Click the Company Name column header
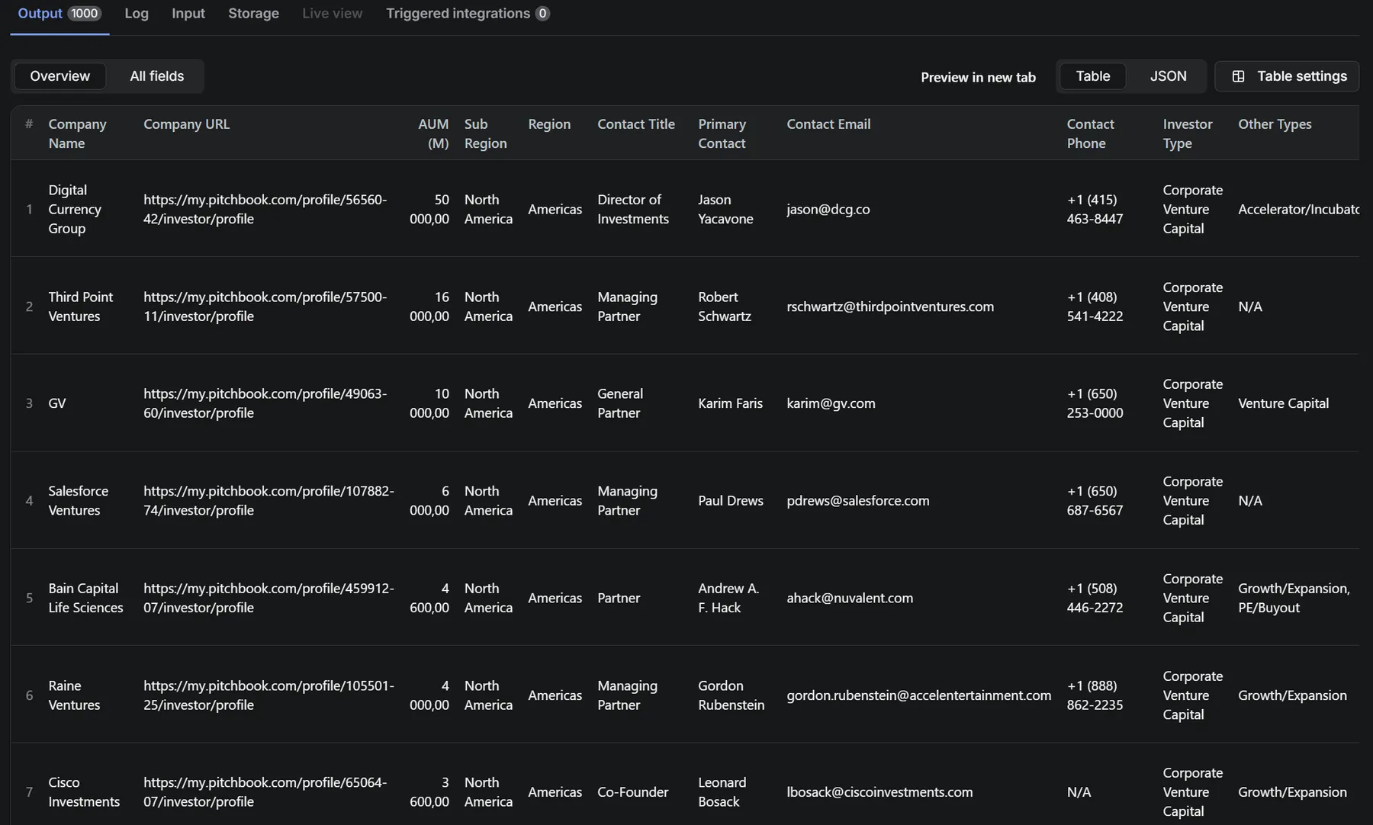 click(x=77, y=133)
